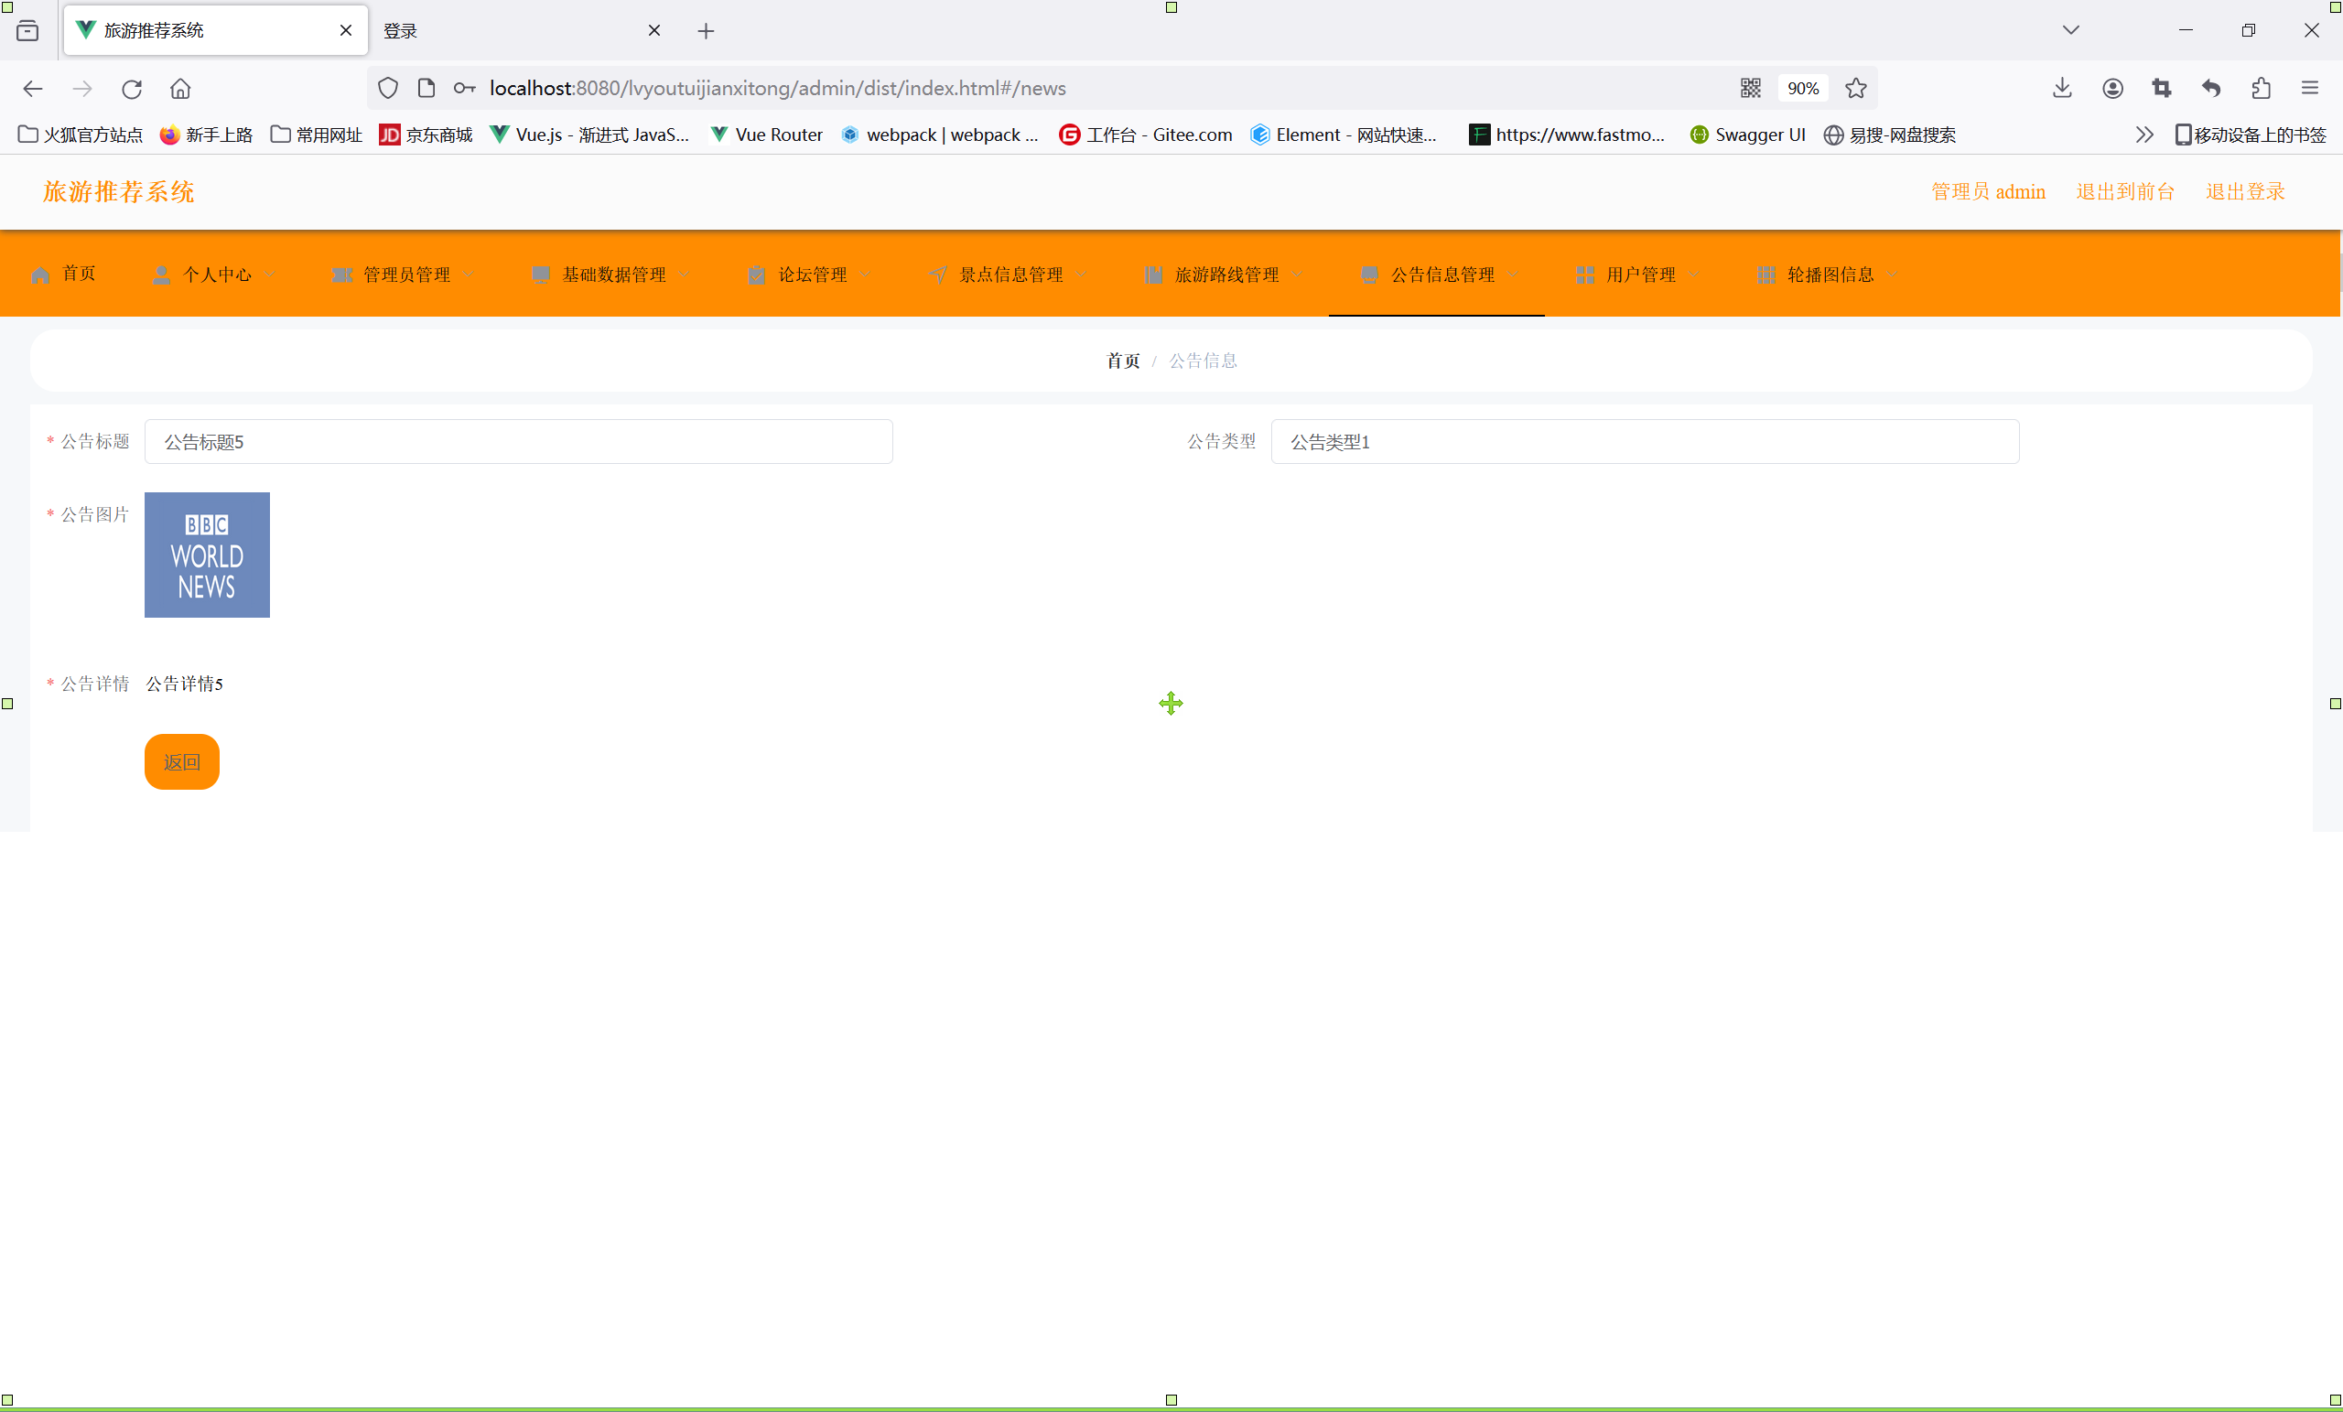2343x1412 pixels.
Task: Click the extensions puzzle icon
Action: (x=2261, y=89)
